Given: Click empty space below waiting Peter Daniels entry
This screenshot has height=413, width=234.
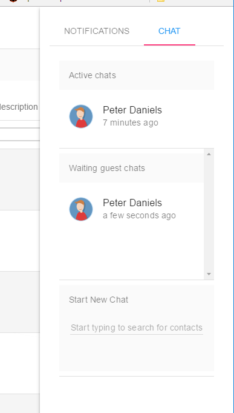Looking at the screenshot, I should tap(132, 250).
